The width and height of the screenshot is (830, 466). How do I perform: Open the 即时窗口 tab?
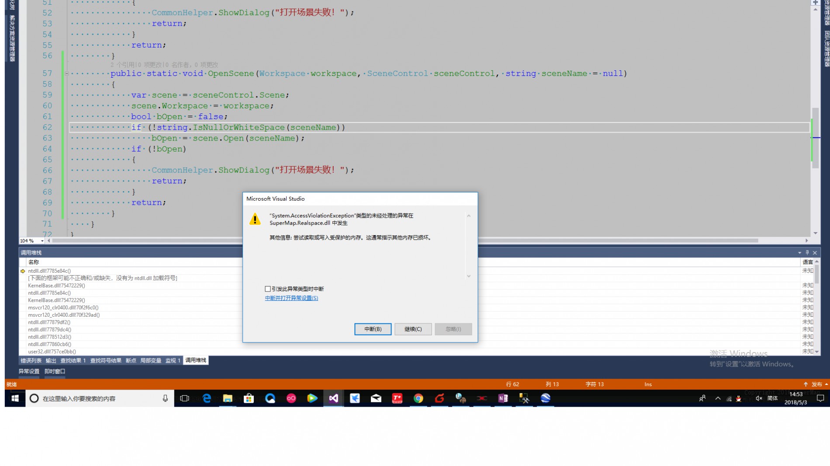[55, 371]
